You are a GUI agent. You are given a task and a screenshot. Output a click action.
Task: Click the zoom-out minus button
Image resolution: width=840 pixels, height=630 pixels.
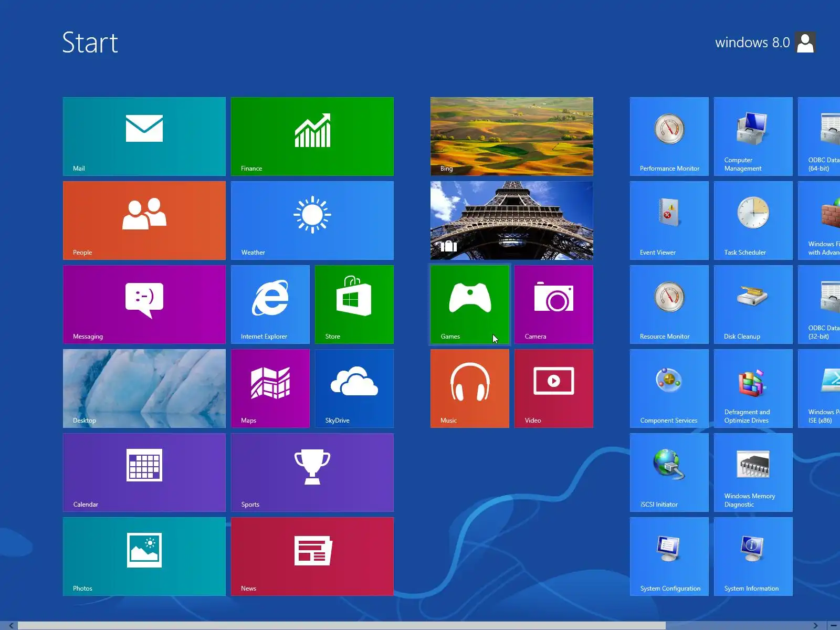[833, 625]
